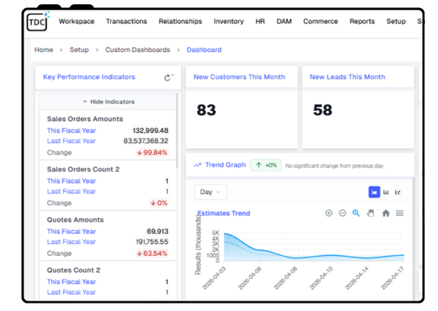Open This Fiscal Year under Quotes Count 2
The image size is (438, 311).
71,282
